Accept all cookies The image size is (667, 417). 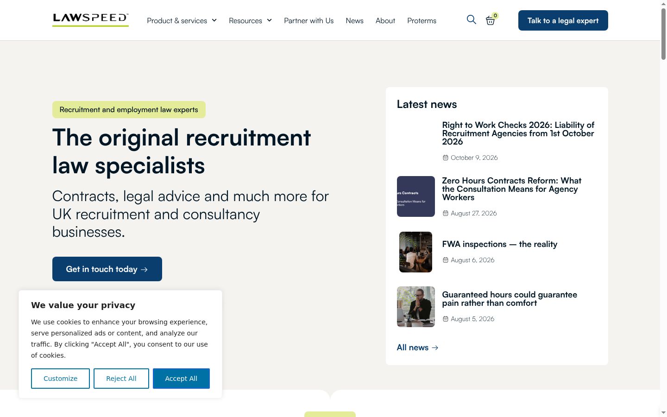point(181,379)
